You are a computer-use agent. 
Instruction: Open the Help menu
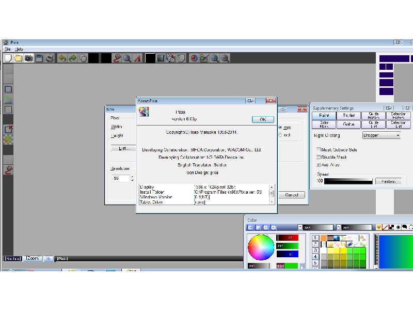(x=19, y=49)
